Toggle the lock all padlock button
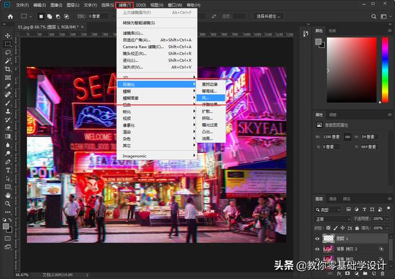This screenshot has height=279, width=395. (x=357, y=228)
